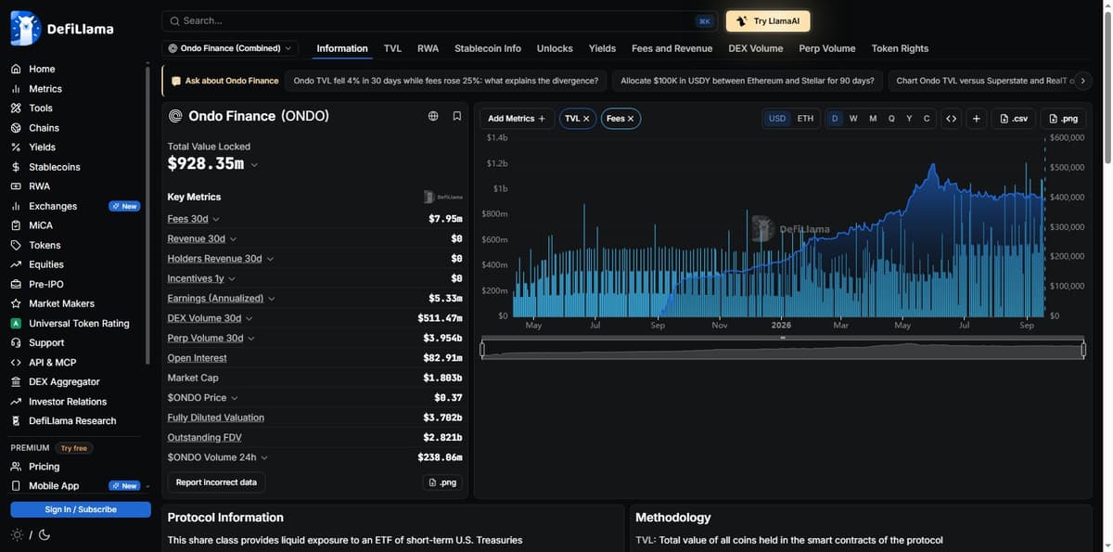Click the DefiLlama logo in the sidebar
Viewport: 1113px width, 552px height.
coord(62,29)
